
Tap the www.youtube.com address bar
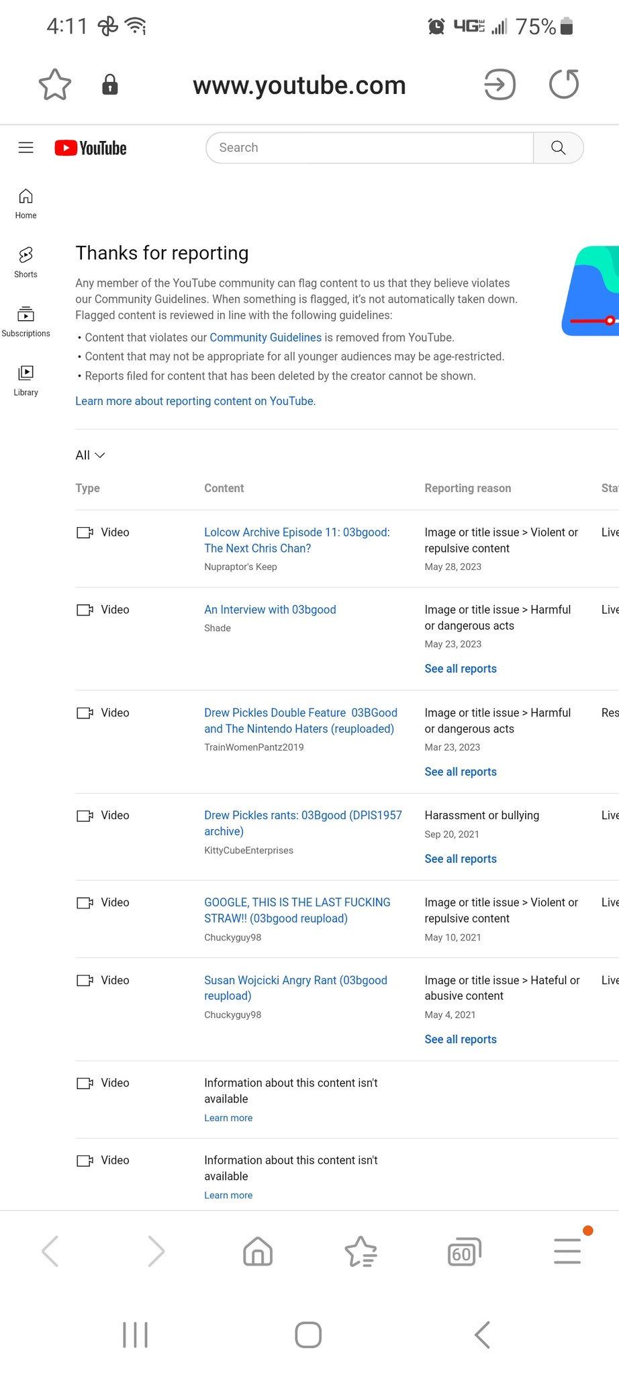tap(299, 85)
